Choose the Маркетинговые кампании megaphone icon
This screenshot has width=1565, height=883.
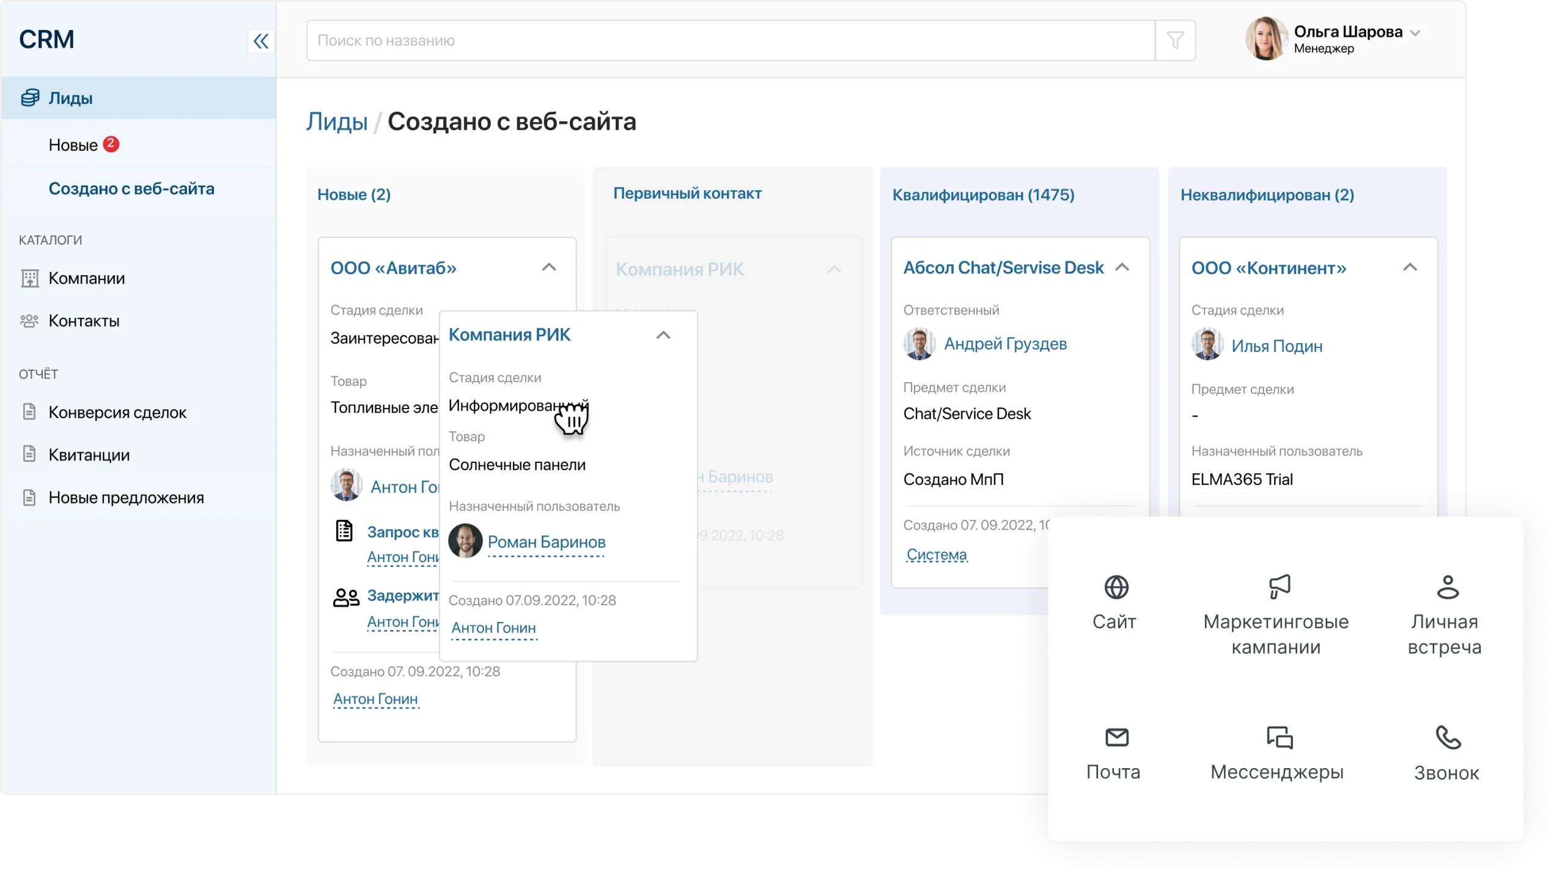click(x=1279, y=586)
